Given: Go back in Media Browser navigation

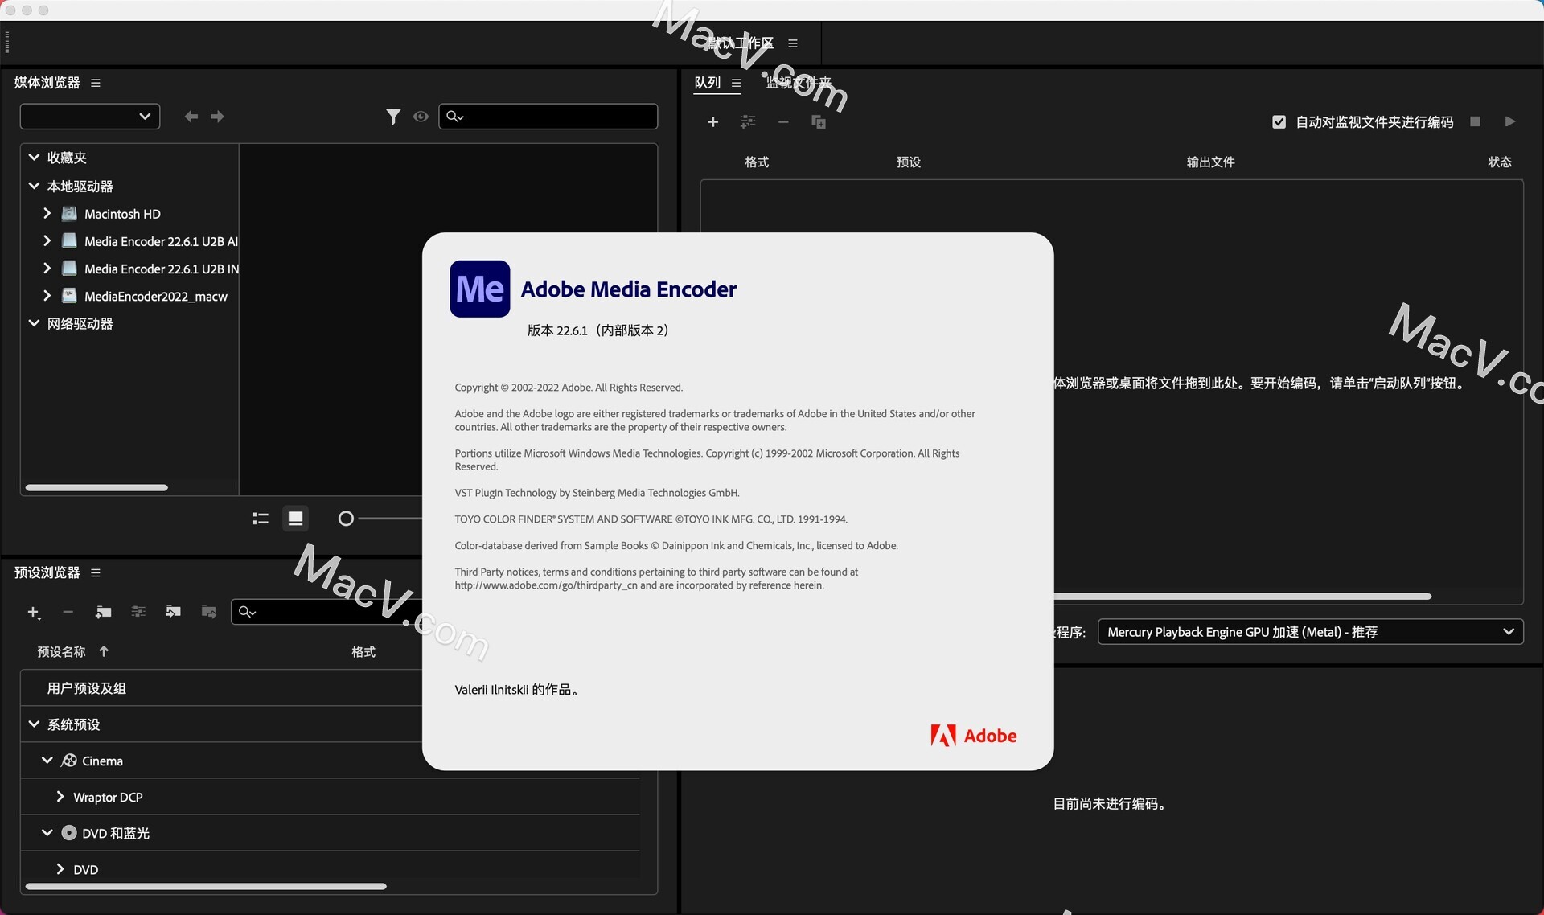Looking at the screenshot, I should (191, 117).
